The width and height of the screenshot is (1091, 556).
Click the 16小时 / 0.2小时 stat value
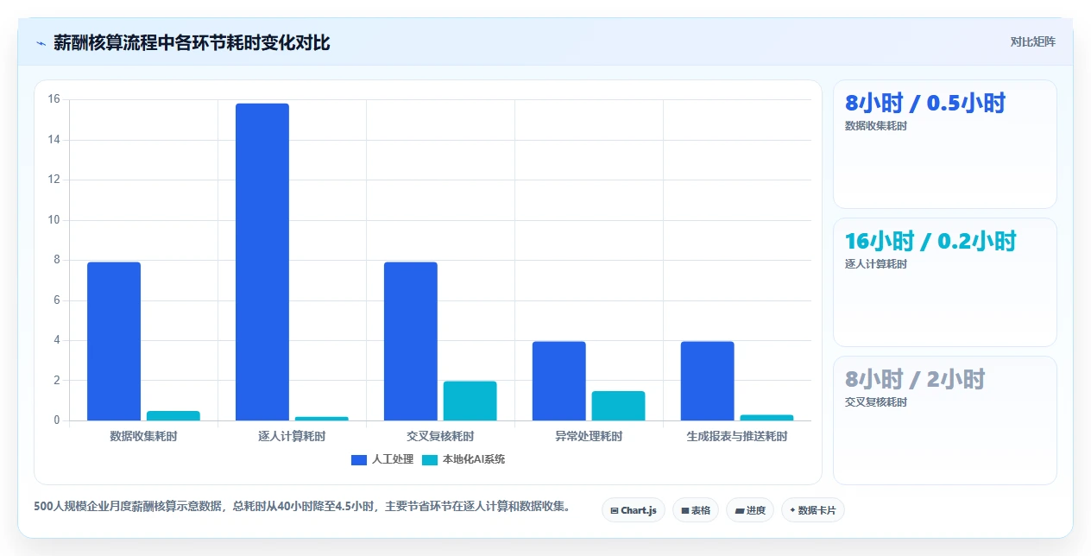coord(930,241)
